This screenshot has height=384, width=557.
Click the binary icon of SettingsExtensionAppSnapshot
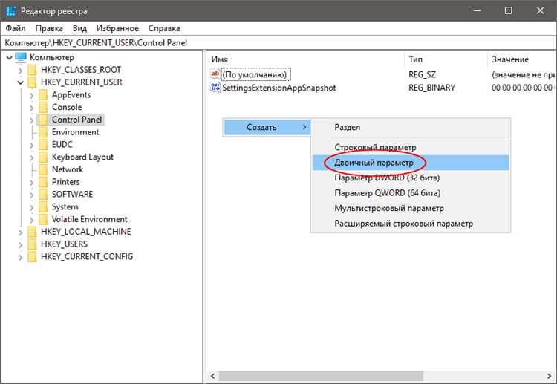tap(215, 88)
